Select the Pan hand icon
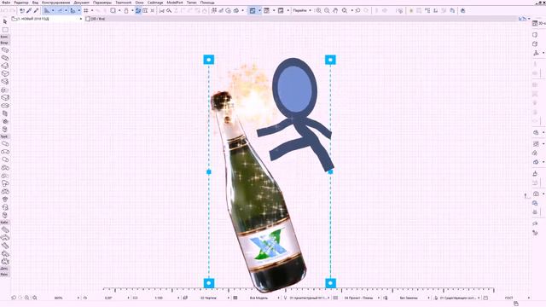 (335, 11)
